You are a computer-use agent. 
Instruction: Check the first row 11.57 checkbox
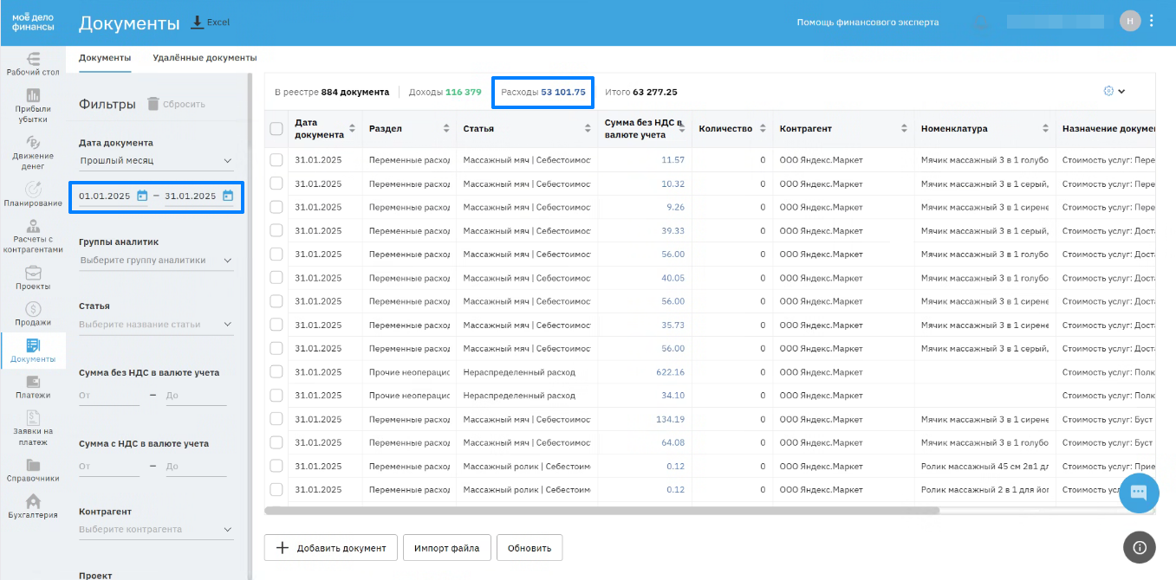click(x=276, y=160)
